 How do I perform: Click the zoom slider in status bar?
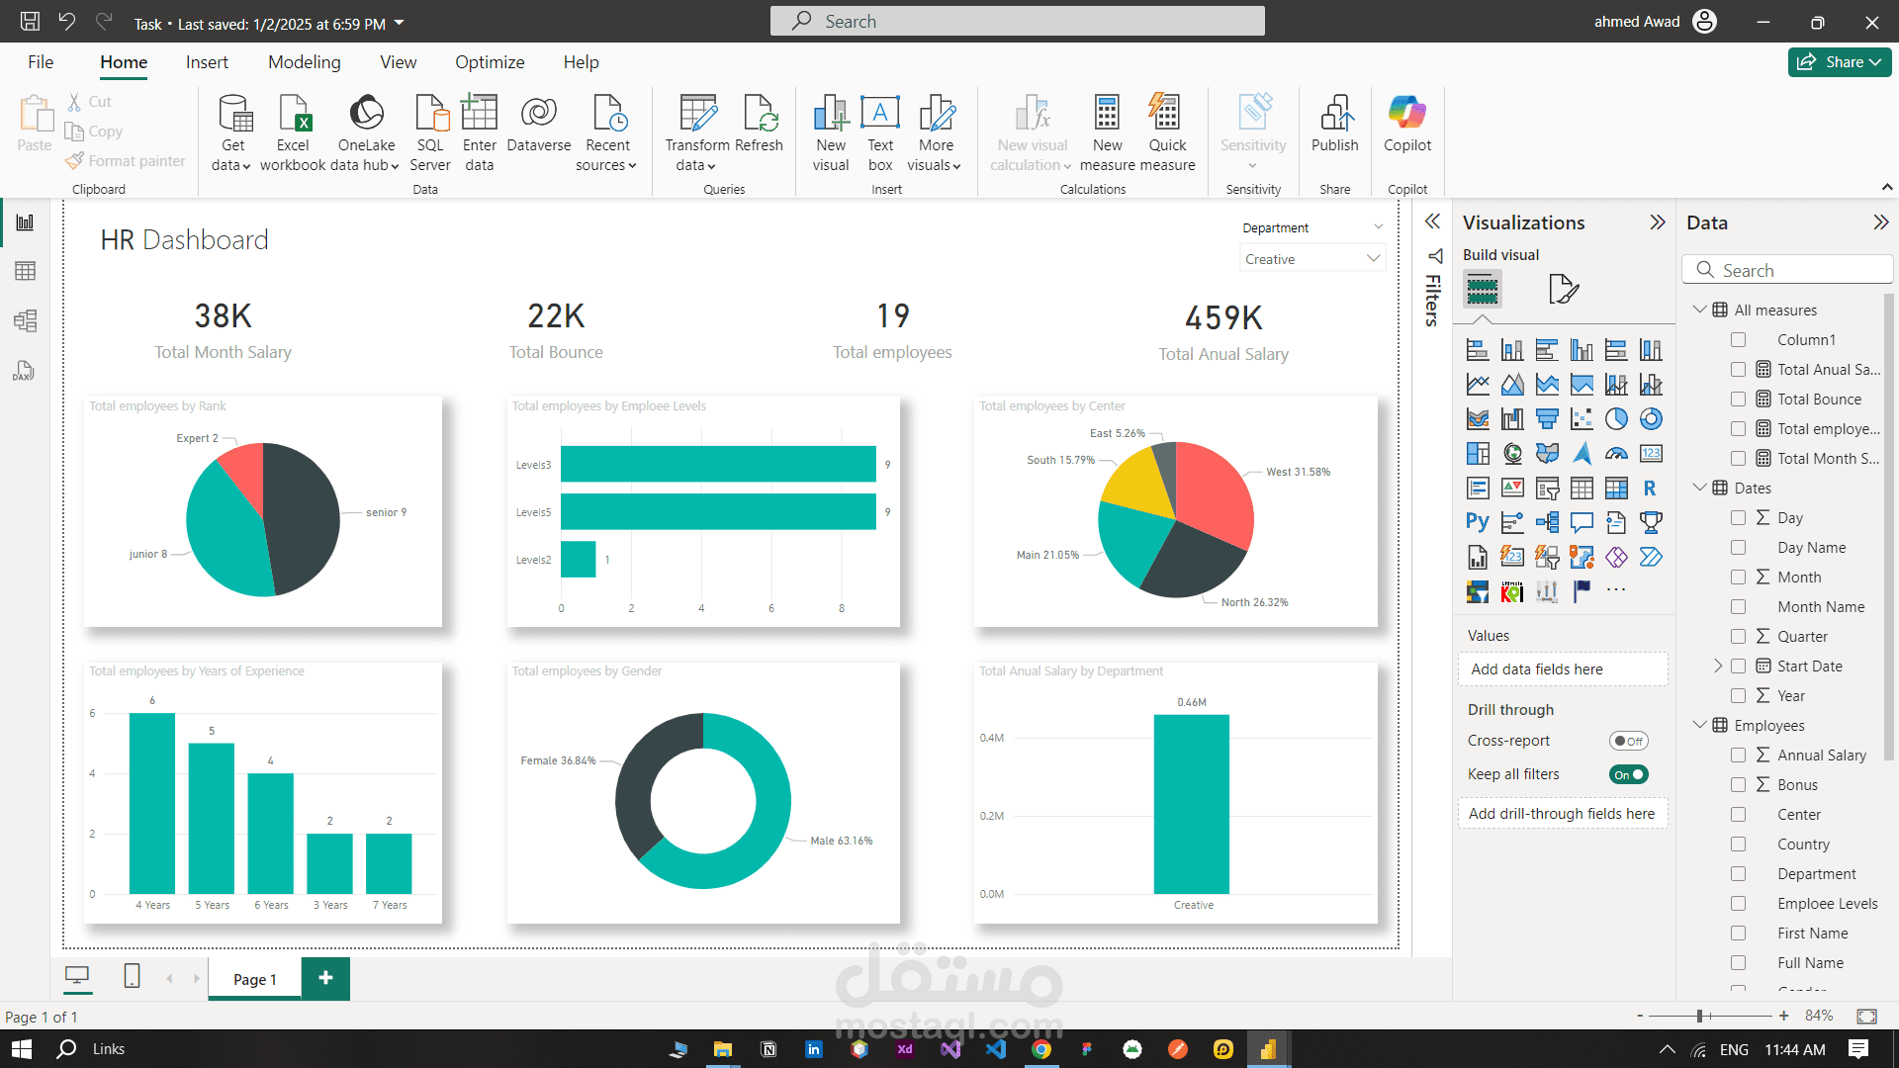[1699, 1016]
